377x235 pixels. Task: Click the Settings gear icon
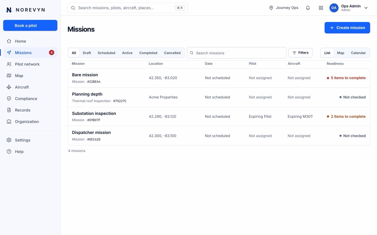(x=9, y=140)
